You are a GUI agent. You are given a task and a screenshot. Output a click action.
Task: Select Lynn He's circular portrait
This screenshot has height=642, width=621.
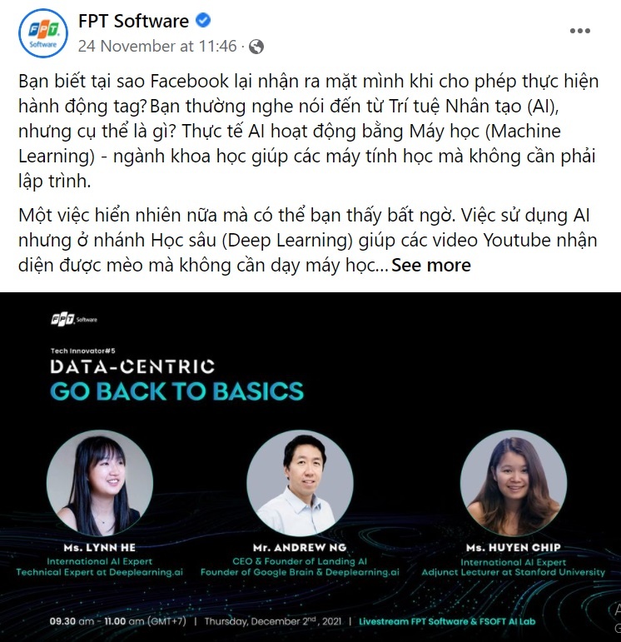click(x=100, y=483)
